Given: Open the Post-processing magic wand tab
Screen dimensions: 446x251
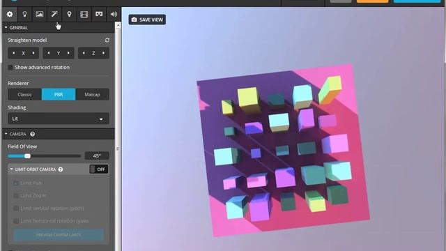Looking at the screenshot, I should [x=54, y=14].
